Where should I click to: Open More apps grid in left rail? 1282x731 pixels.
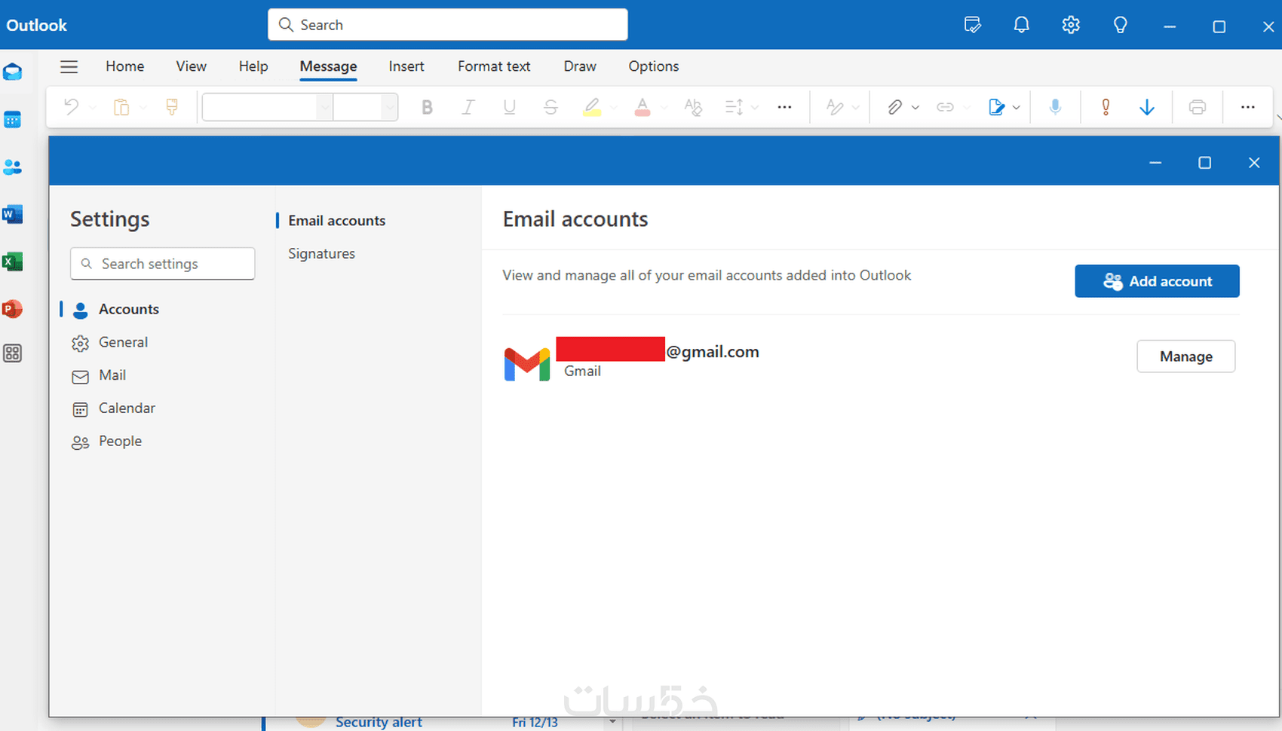click(13, 353)
